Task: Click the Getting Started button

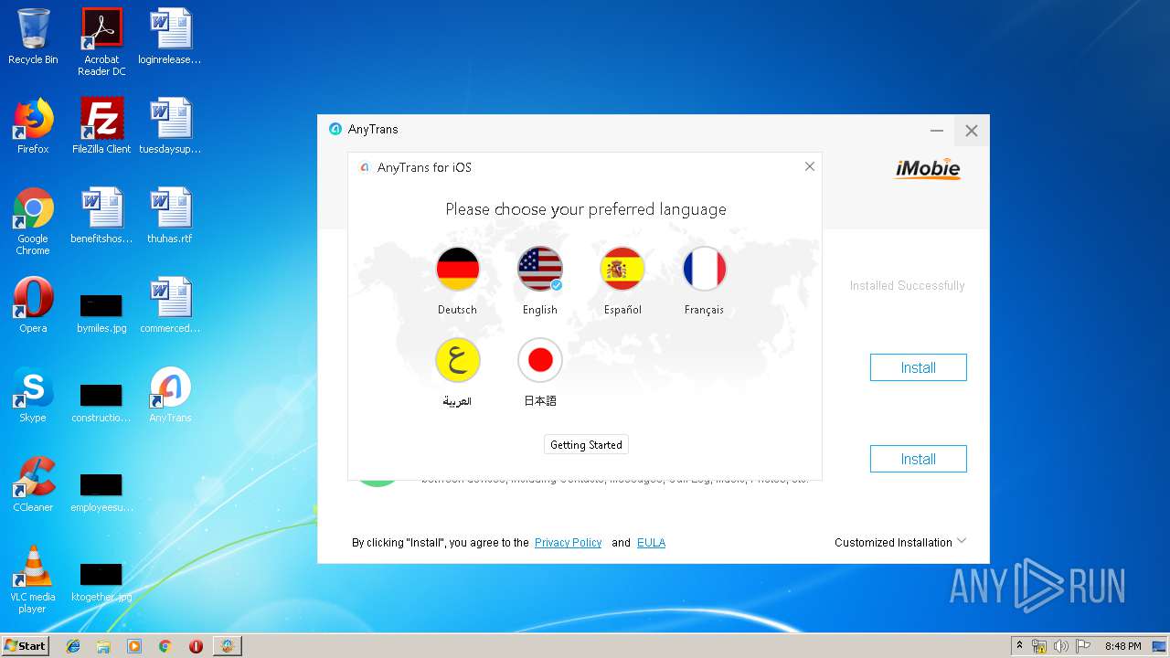Action: coord(586,445)
